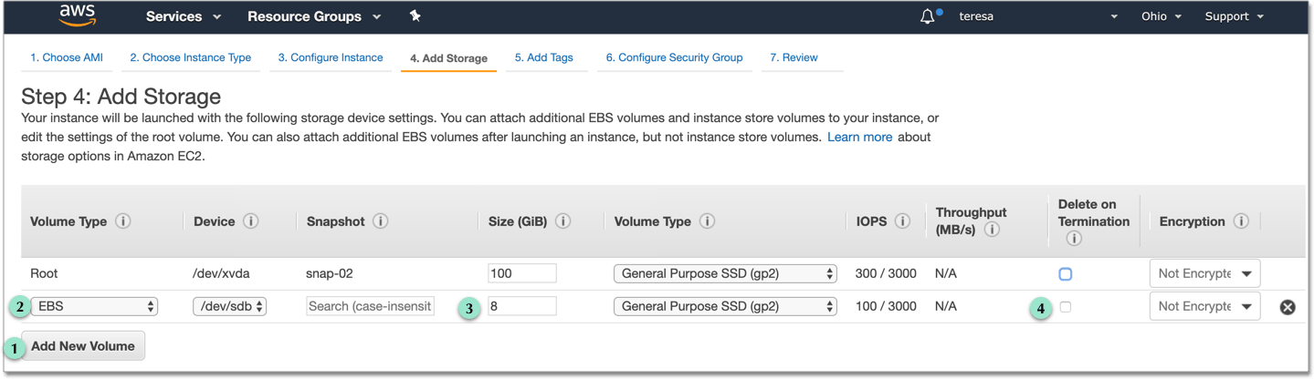Viewport: 1314px width, 379px height.
Task: Open the Learn more link
Action: [859, 137]
